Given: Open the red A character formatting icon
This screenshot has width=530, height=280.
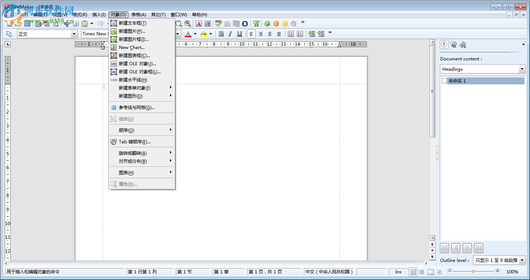Looking at the screenshot, I should pyautogui.click(x=199, y=23).
